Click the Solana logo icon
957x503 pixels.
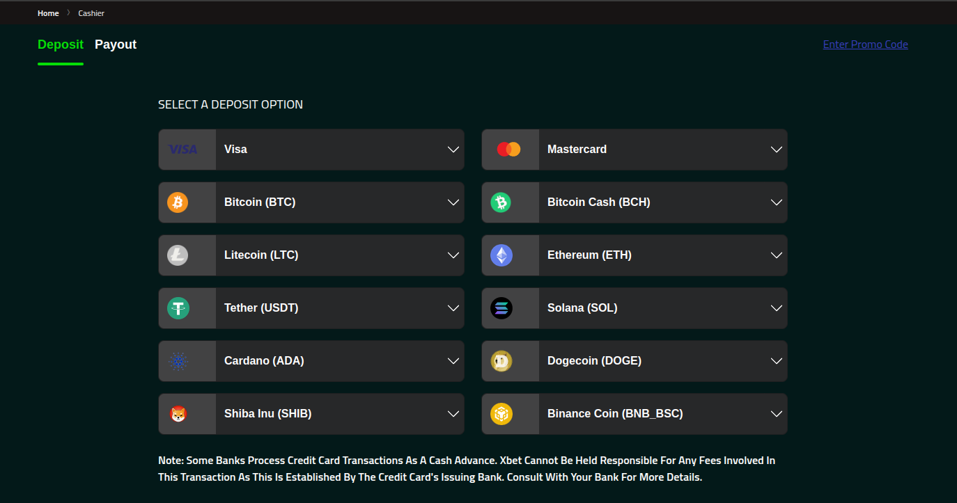pos(501,308)
